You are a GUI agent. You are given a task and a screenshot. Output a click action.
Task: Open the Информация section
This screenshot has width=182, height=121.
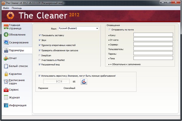pyautogui.click(x=17, y=106)
